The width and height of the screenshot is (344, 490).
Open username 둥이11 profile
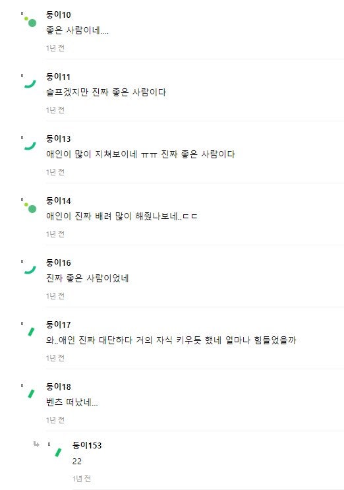point(59,77)
